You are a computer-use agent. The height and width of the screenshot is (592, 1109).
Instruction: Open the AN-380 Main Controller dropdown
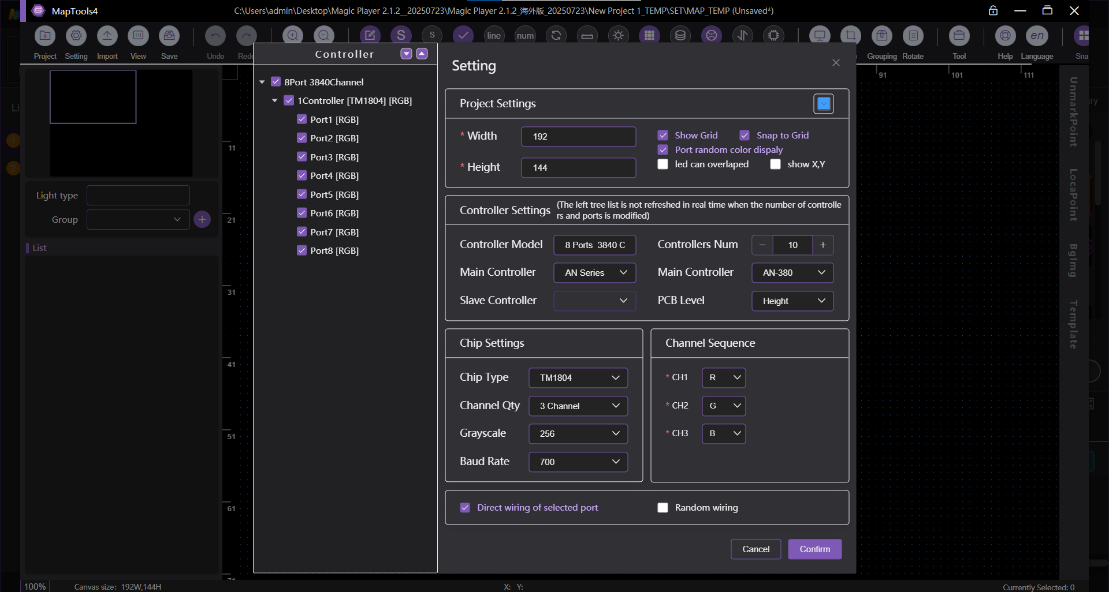tap(792, 272)
